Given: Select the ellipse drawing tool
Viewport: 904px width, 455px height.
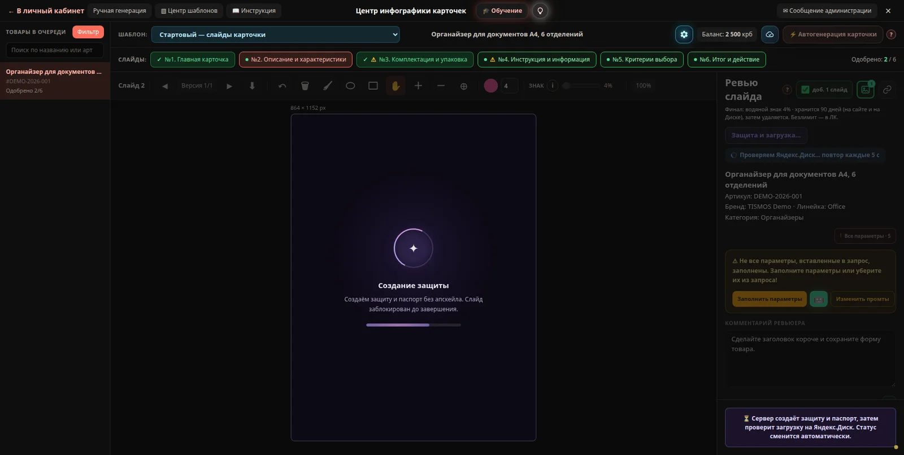Looking at the screenshot, I should (350, 86).
